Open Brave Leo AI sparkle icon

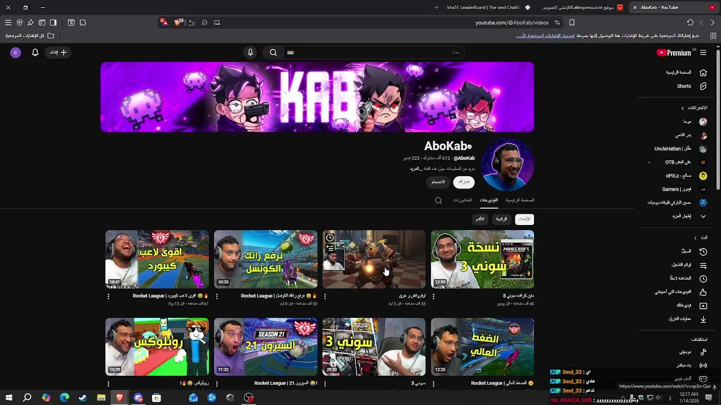[30, 22]
